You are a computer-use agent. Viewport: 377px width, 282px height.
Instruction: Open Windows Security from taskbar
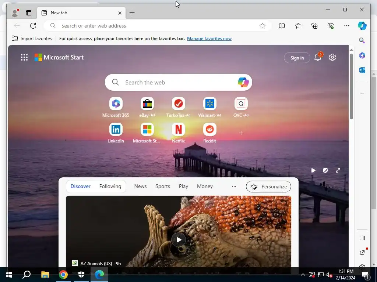point(81,275)
